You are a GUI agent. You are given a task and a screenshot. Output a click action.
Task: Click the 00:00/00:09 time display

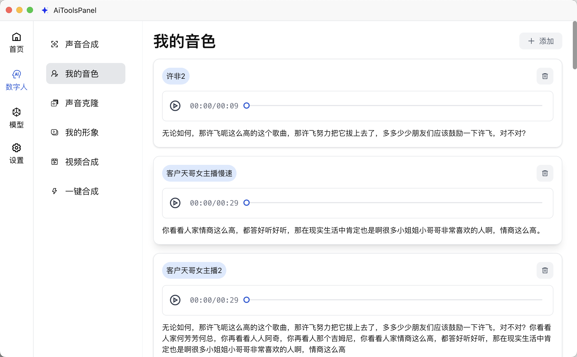[214, 106]
